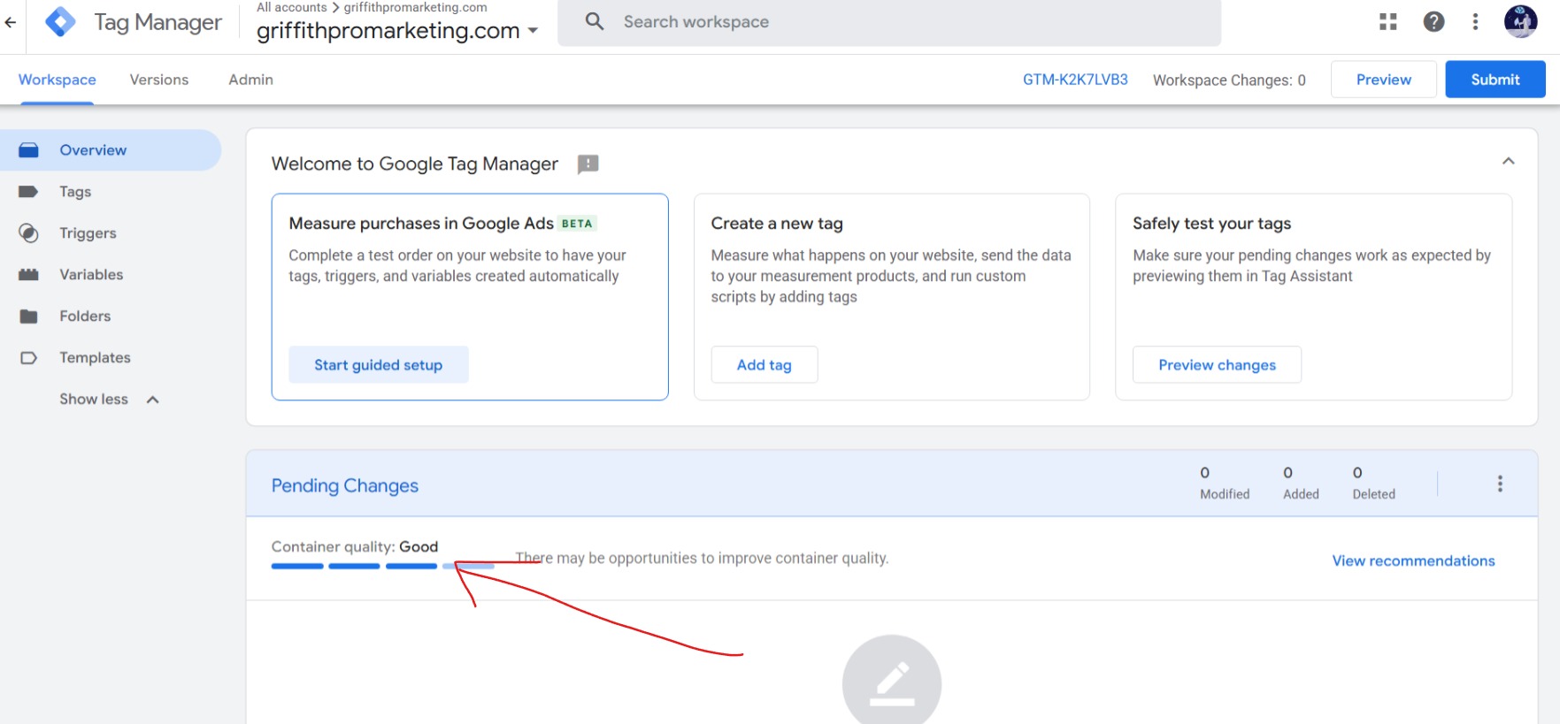Click the Tag Manager logo icon

click(60, 21)
